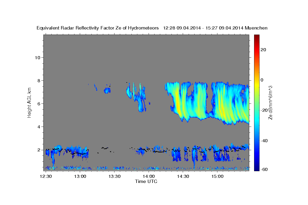Click the height tick label 8
308x205 pixels.
[x=39, y=80]
